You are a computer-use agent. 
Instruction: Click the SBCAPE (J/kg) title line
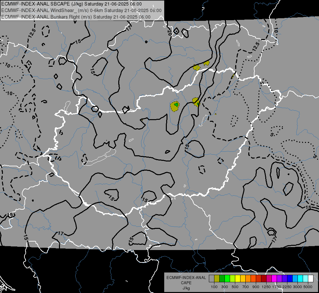pos(71,4)
